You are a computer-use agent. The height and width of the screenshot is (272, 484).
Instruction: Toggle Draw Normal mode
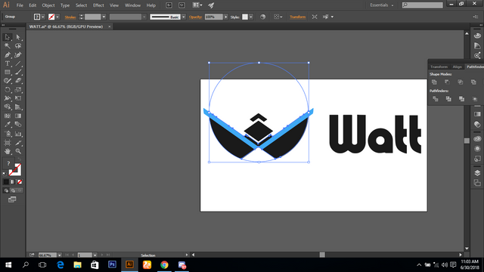point(6,190)
